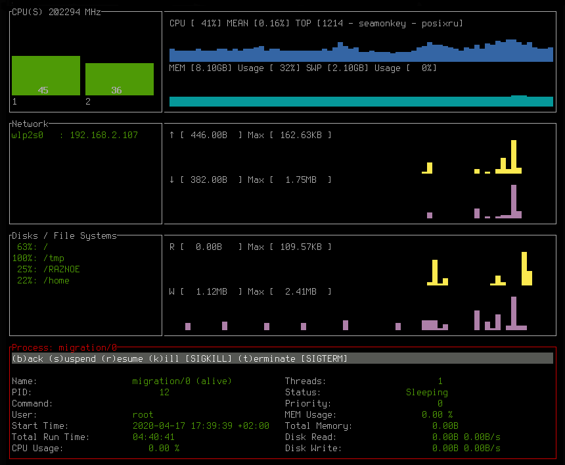Screen dimensions: 565x465
Task: Select the '22%: /home' filesystem row
Action: click(x=43, y=281)
